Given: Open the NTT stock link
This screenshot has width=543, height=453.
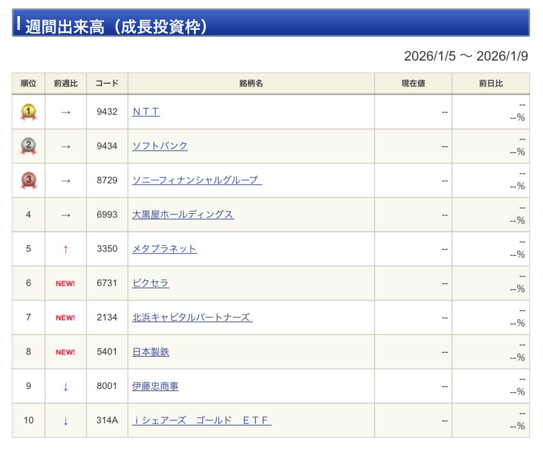Looking at the screenshot, I should (x=146, y=112).
